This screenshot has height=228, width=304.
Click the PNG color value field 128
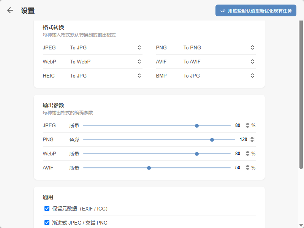click(x=243, y=139)
